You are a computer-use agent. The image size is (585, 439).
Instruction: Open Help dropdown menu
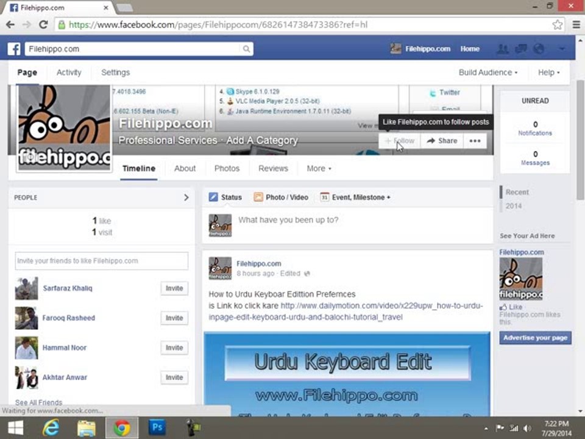tap(549, 73)
